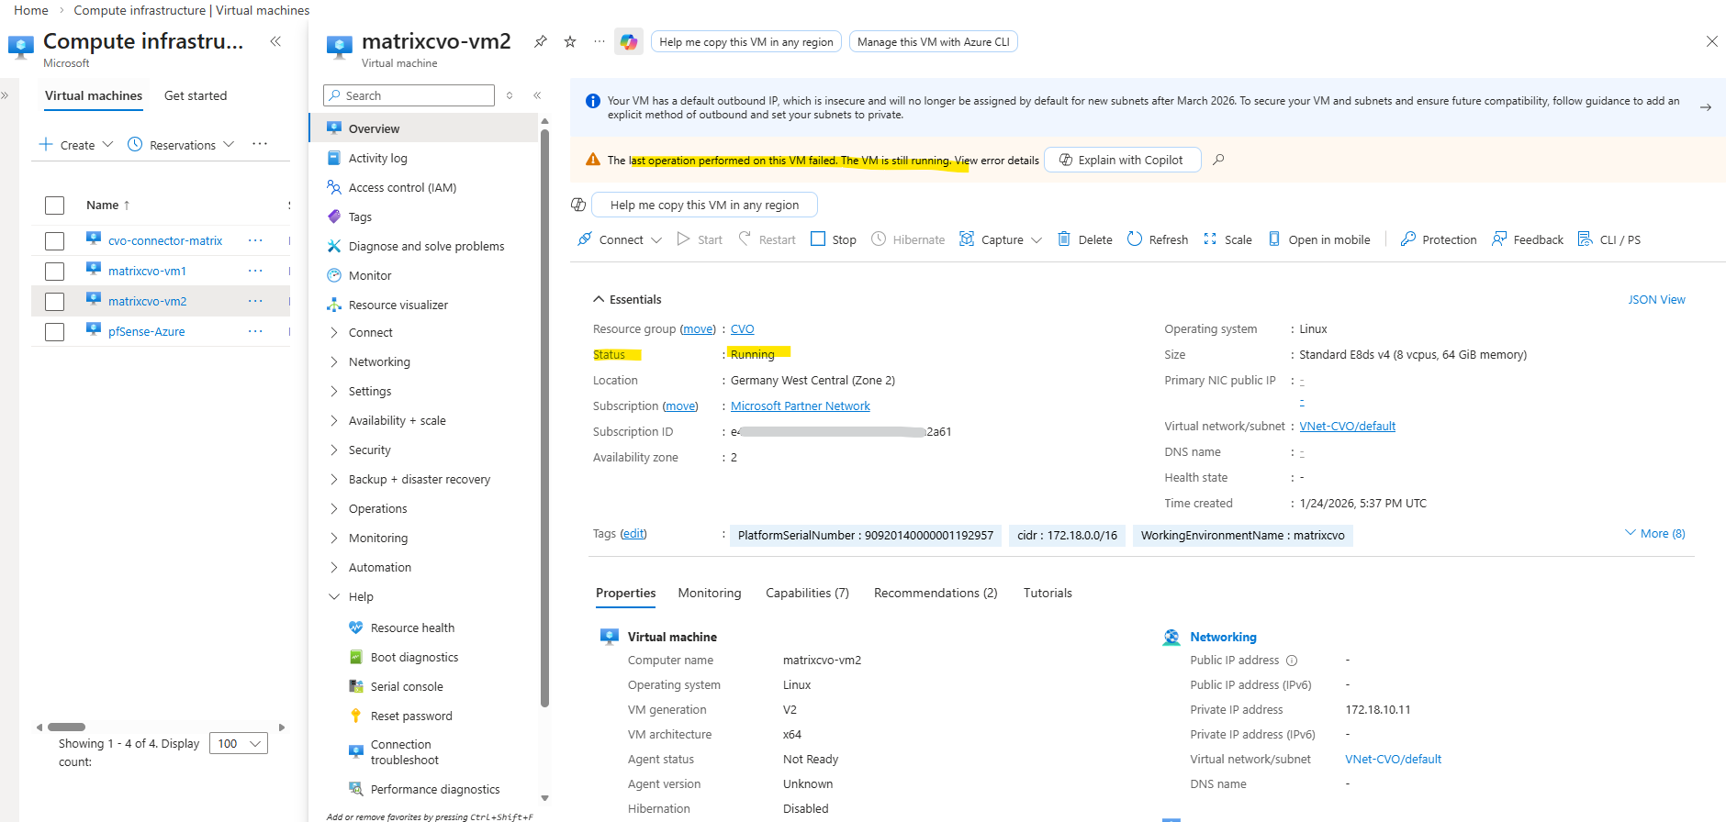Select the cvo-connector-matrix checkbox
This screenshot has height=822, width=1726.
55,241
